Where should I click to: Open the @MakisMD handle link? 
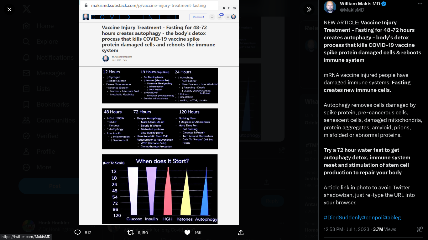click(352, 10)
